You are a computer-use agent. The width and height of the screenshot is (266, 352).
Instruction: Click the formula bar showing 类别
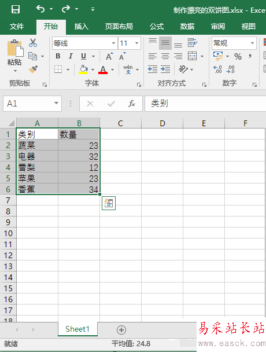click(205, 104)
